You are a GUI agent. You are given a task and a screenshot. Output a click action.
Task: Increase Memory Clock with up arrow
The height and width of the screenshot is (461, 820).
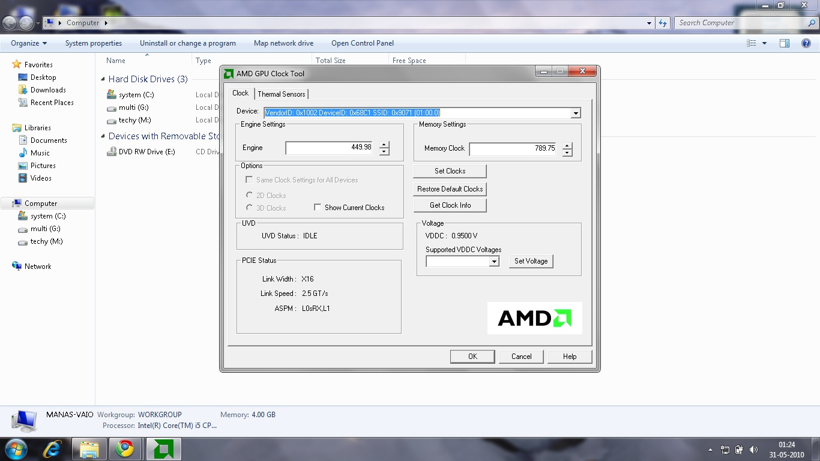(567, 145)
